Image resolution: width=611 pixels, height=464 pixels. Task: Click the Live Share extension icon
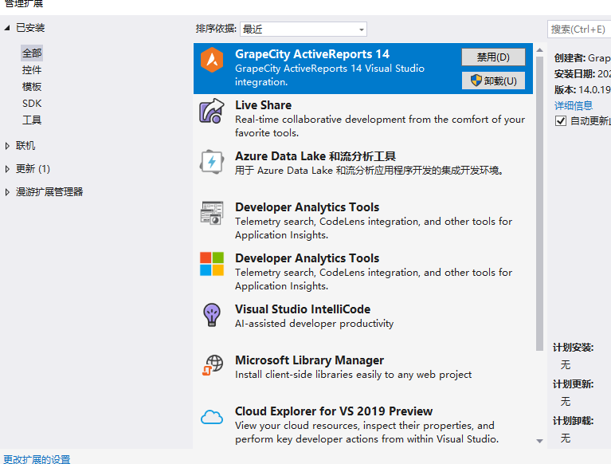click(x=212, y=111)
